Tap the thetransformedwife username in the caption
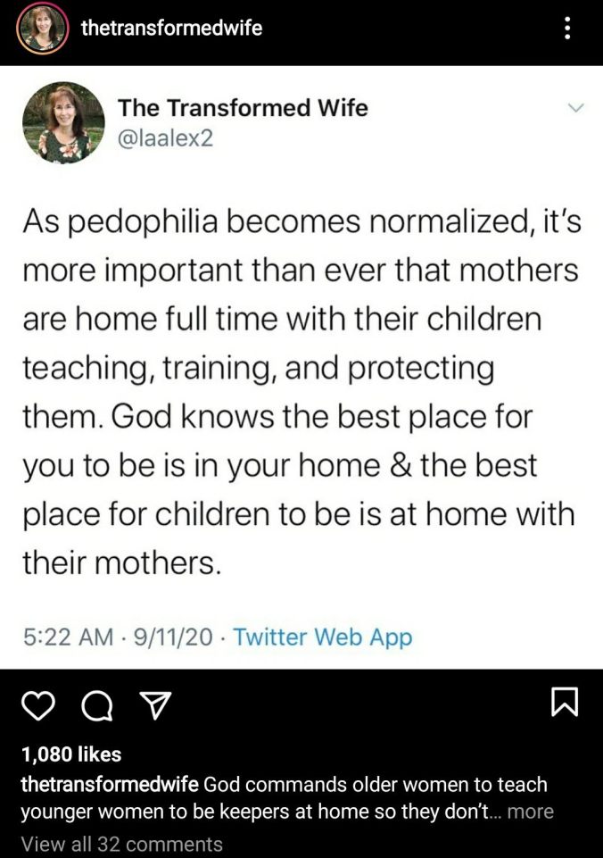The image size is (603, 858). [109, 785]
